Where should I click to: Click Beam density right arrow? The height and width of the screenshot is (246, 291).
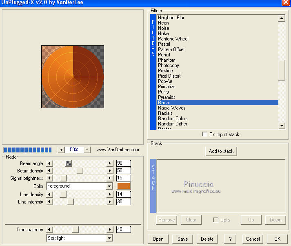[x=110, y=171]
